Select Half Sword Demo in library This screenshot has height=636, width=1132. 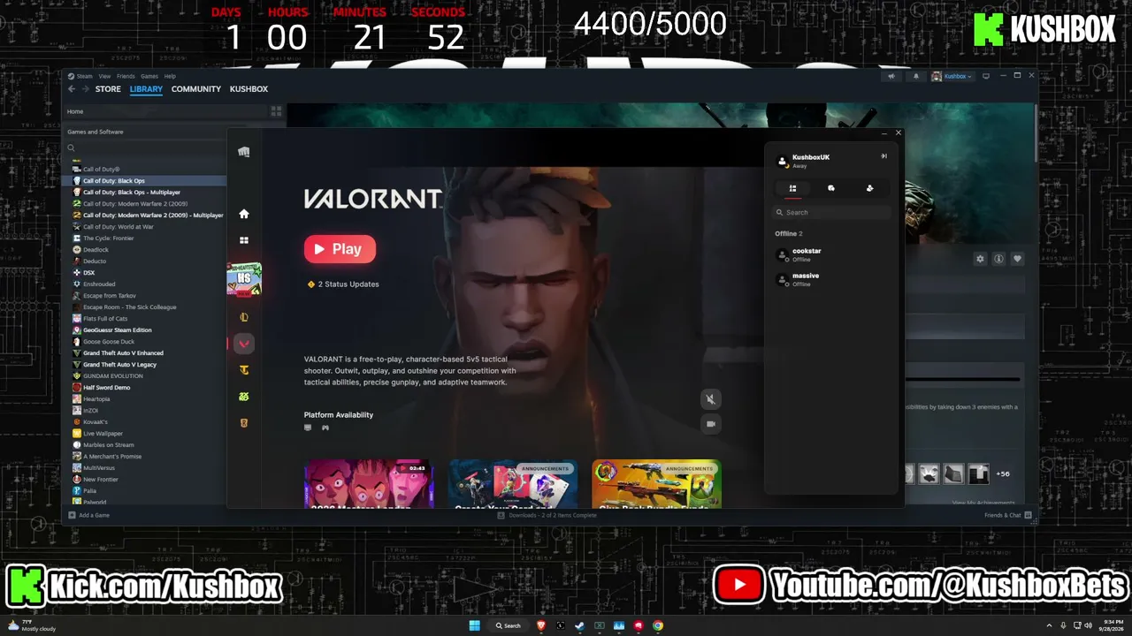coord(107,387)
